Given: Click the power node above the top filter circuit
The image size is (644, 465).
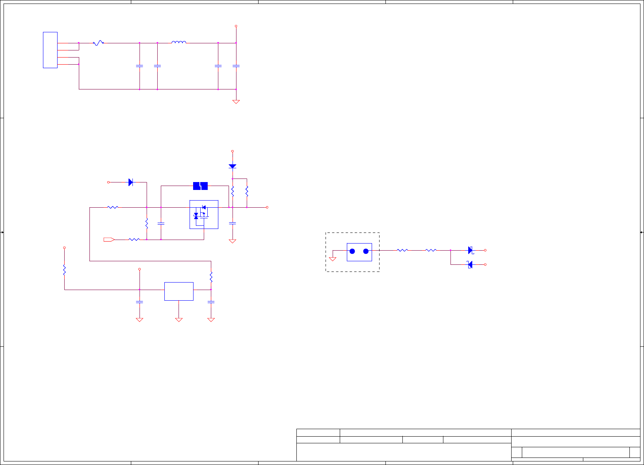Looking at the screenshot, I should 236,26.
